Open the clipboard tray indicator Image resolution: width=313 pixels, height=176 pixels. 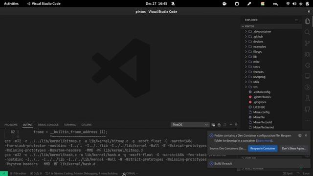pos(237,3)
